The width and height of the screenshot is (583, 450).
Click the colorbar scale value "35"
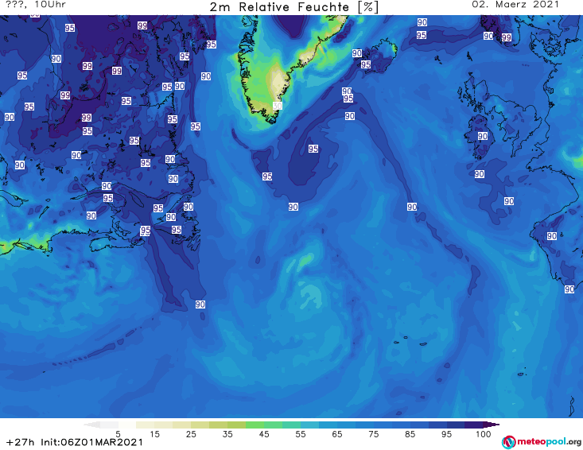227,434
